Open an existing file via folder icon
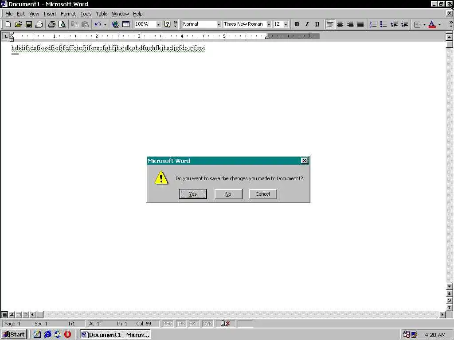454x340 pixels. 18,24
